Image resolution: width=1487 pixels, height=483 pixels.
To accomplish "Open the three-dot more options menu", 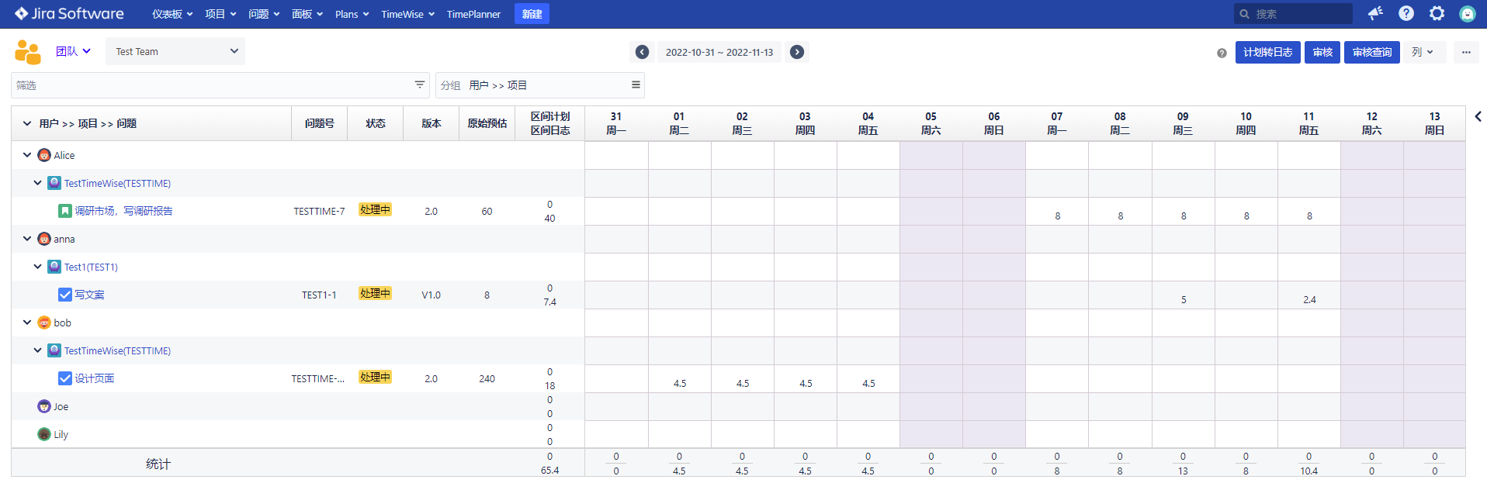I will click(1465, 52).
